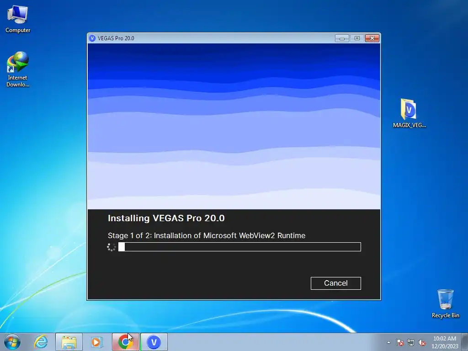This screenshot has width=468, height=351.
Task: Maximize the VEGAS Pro 20.0 installer window
Action: tap(357, 38)
